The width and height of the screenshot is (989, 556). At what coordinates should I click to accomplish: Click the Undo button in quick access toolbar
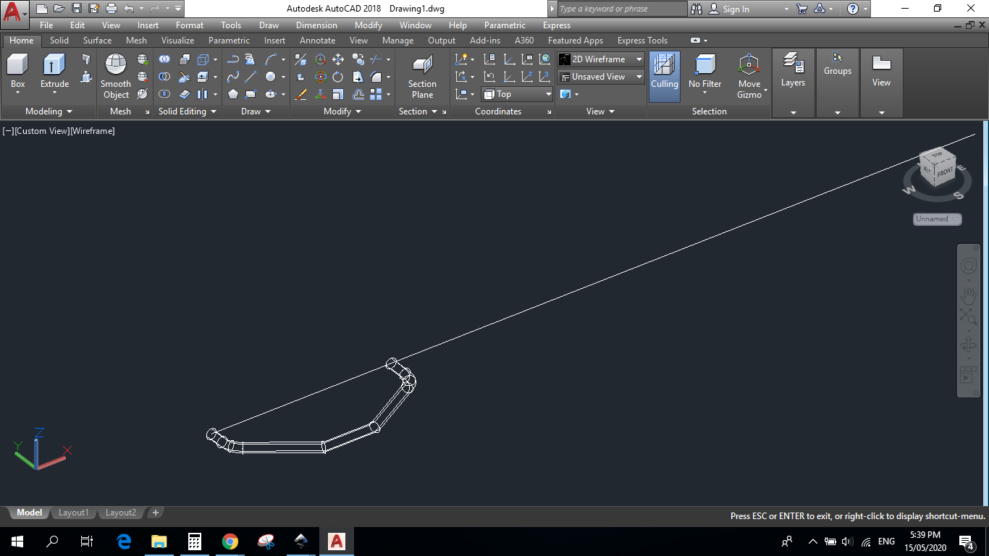coord(129,9)
